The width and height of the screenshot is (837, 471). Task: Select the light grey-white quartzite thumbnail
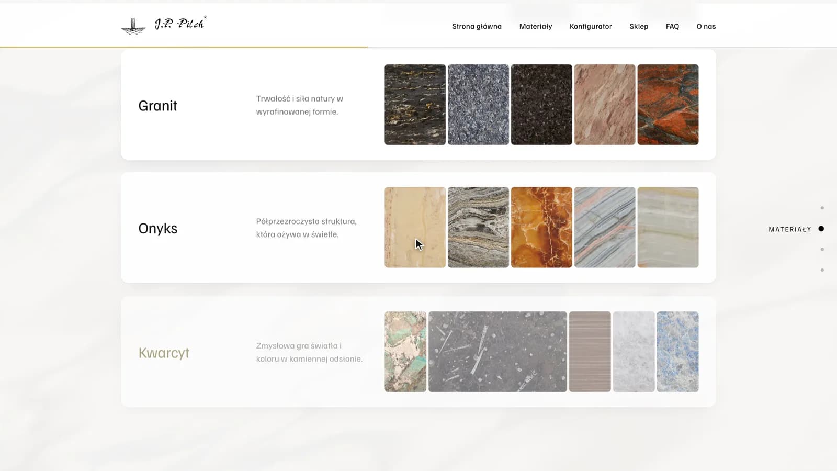point(634,352)
